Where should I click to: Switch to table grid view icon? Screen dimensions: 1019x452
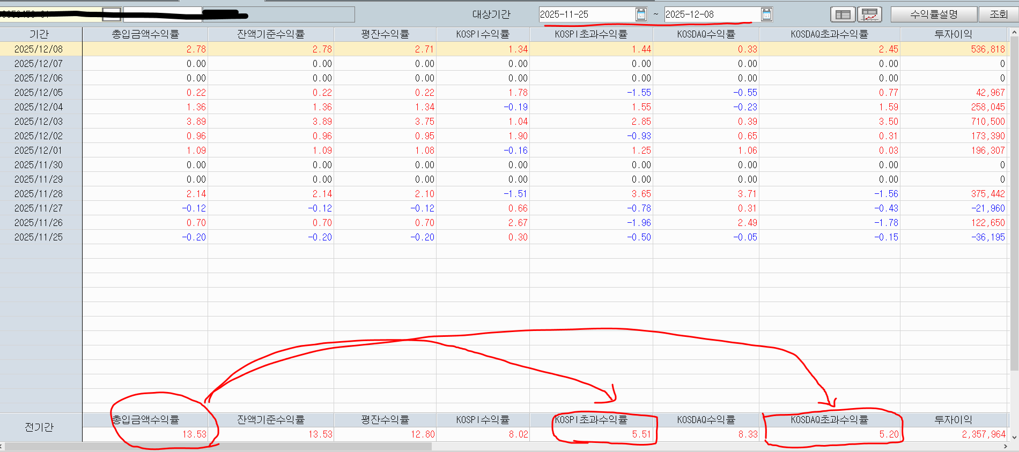click(x=843, y=14)
